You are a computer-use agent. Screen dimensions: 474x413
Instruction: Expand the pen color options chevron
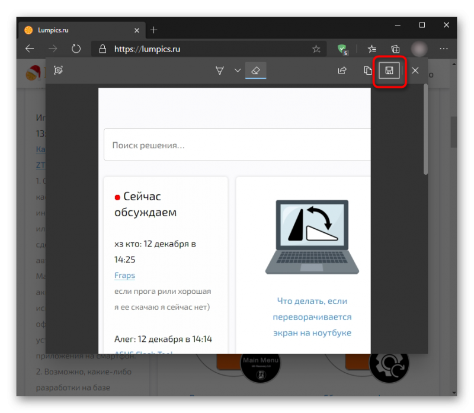(x=238, y=71)
